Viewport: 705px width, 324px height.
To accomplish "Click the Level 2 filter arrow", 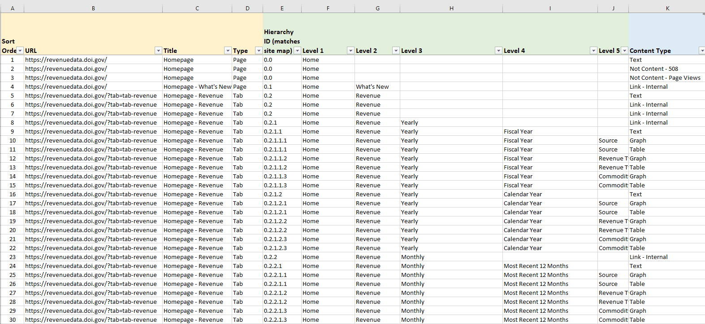I will [x=396, y=51].
